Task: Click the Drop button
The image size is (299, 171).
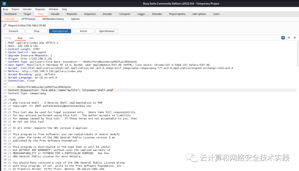Action: tap(37, 31)
